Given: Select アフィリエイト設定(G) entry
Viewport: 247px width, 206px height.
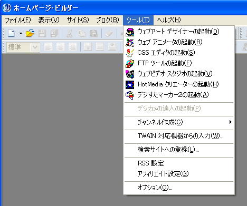Looking at the screenshot, I should (x=179, y=174).
